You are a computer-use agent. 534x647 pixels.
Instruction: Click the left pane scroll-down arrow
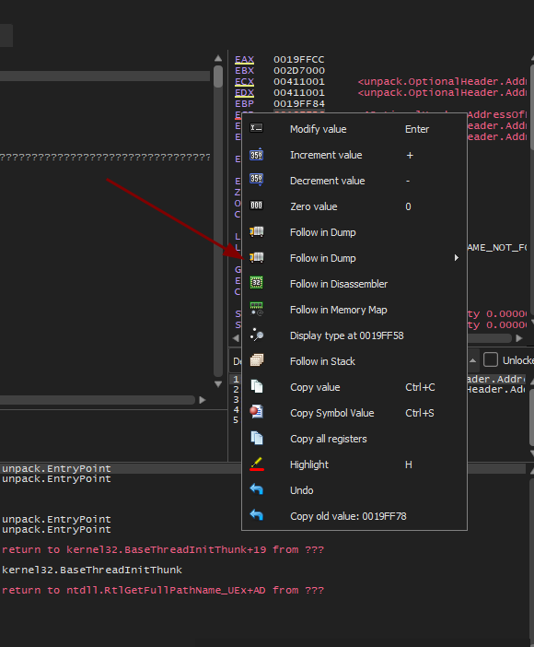(218, 384)
